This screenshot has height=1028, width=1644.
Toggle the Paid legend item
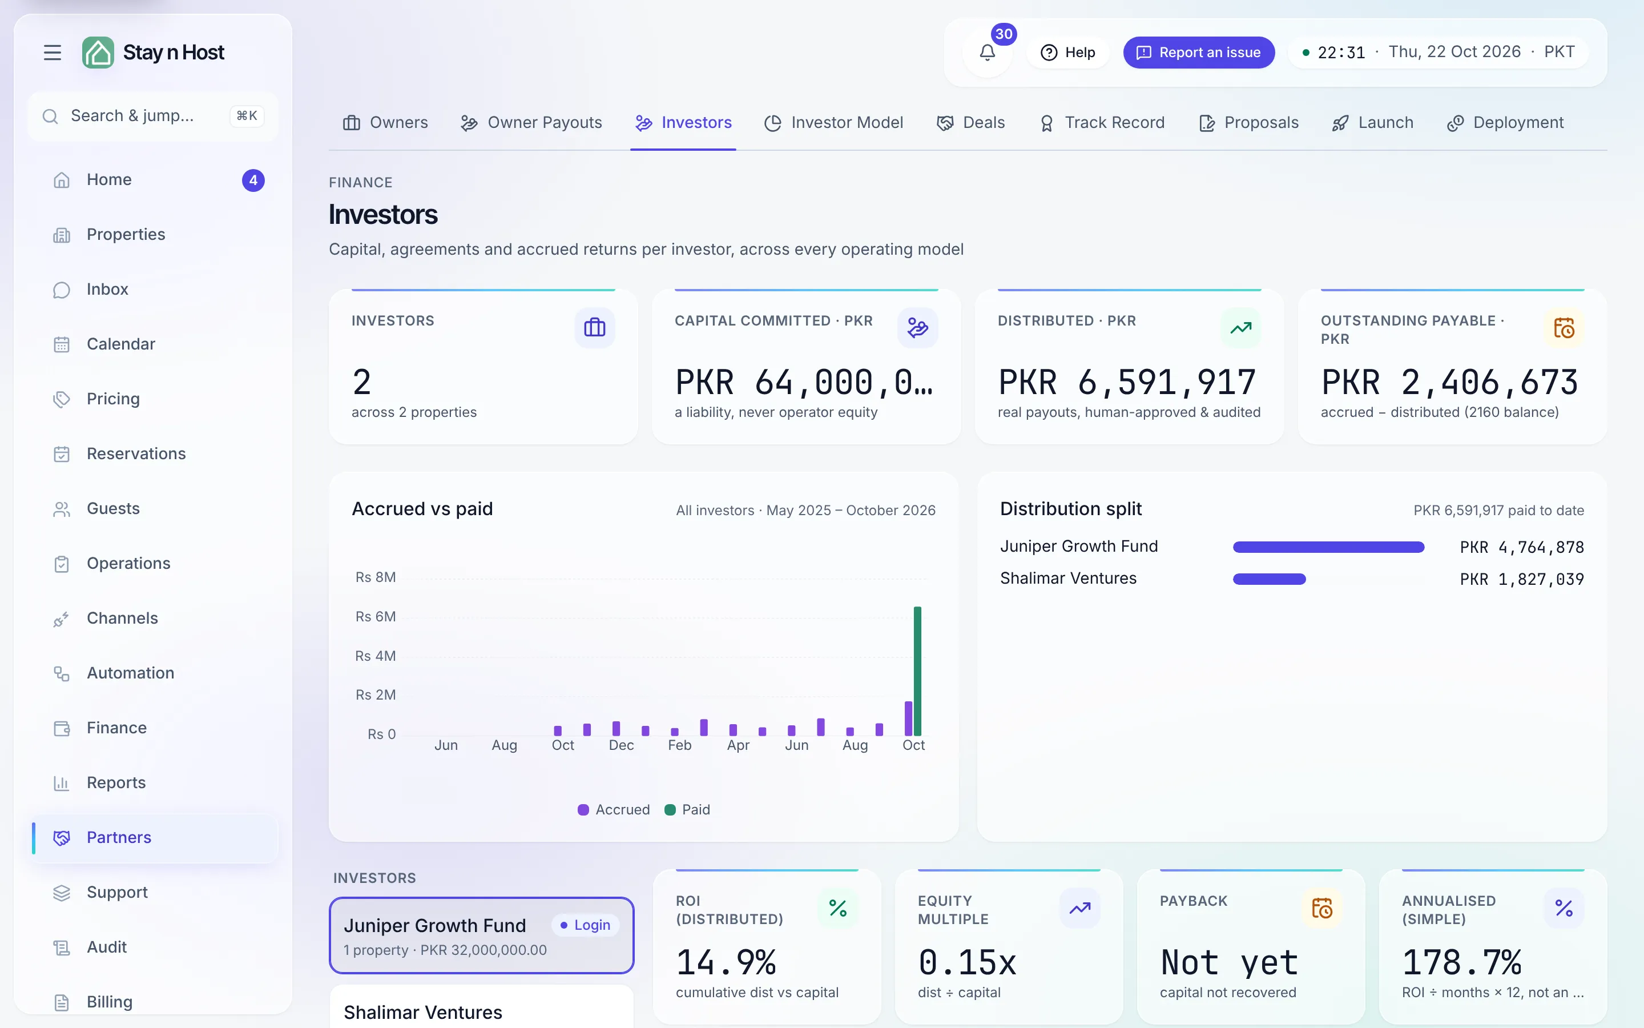pos(687,810)
